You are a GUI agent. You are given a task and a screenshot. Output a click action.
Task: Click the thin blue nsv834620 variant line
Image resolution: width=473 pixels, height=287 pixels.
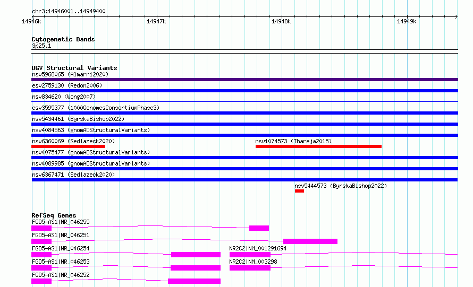pos(244,101)
